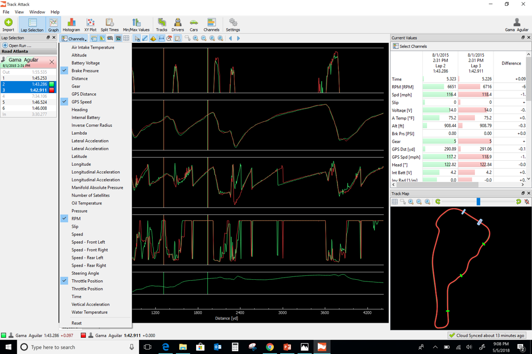The height and width of the screenshot is (354, 532).
Task: Show hidden system tray icons
Action: tap(435, 347)
